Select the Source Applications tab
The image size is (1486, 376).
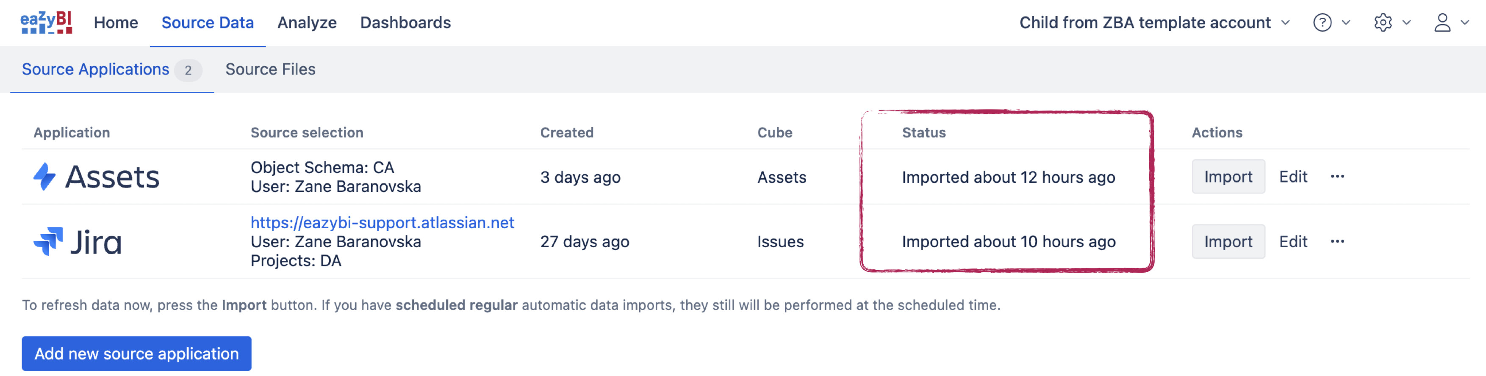[112, 69]
